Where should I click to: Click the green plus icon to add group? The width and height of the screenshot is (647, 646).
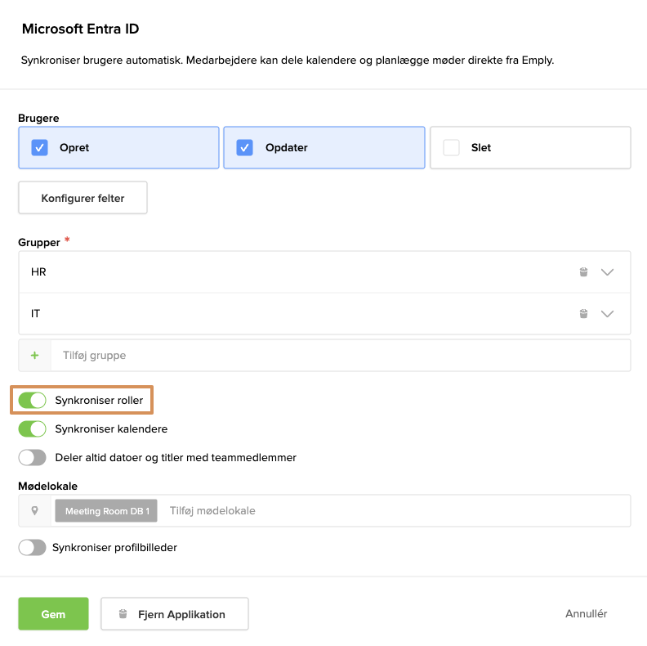(34, 356)
